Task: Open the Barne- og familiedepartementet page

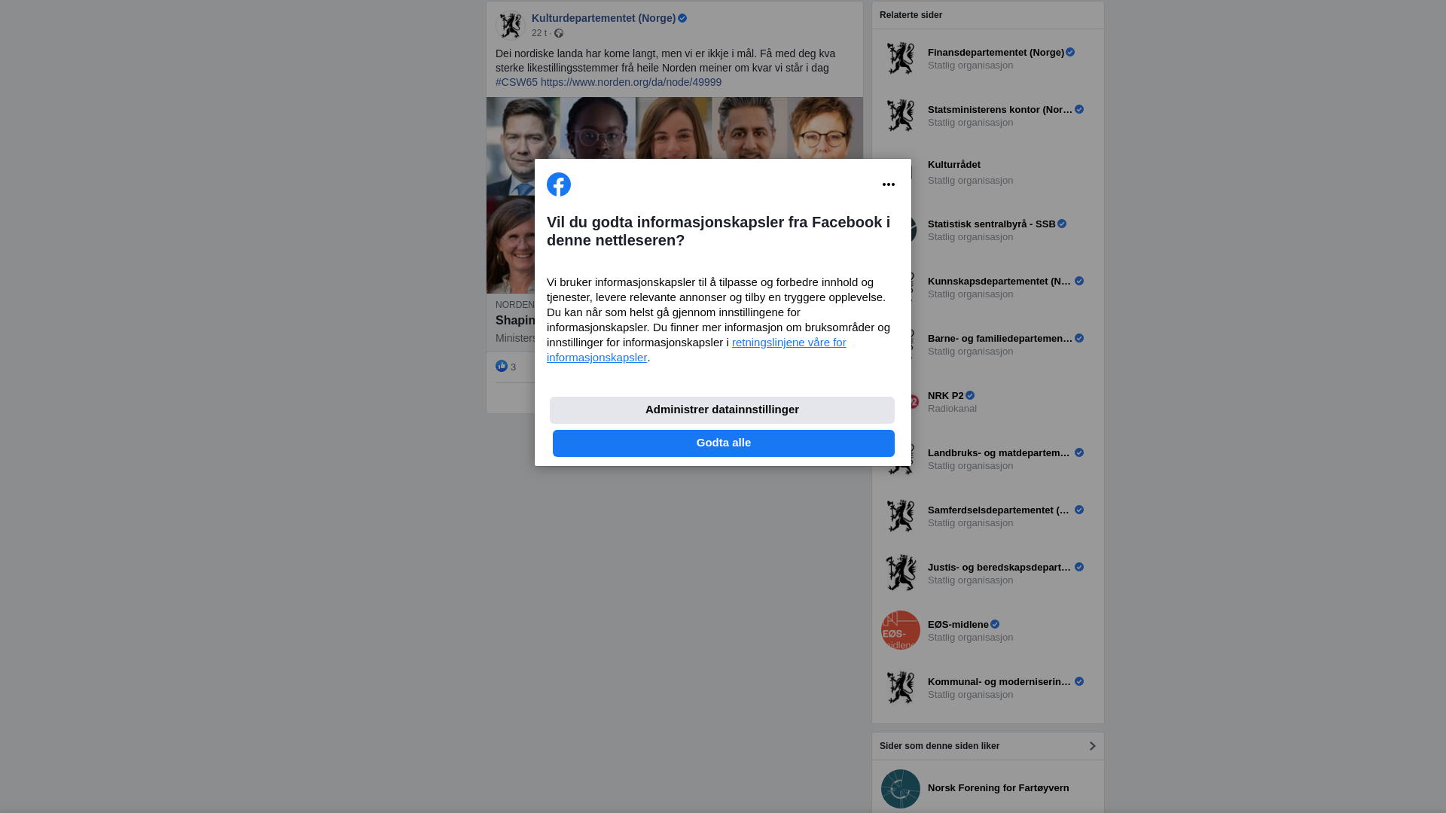Action: click(x=1000, y=339)
